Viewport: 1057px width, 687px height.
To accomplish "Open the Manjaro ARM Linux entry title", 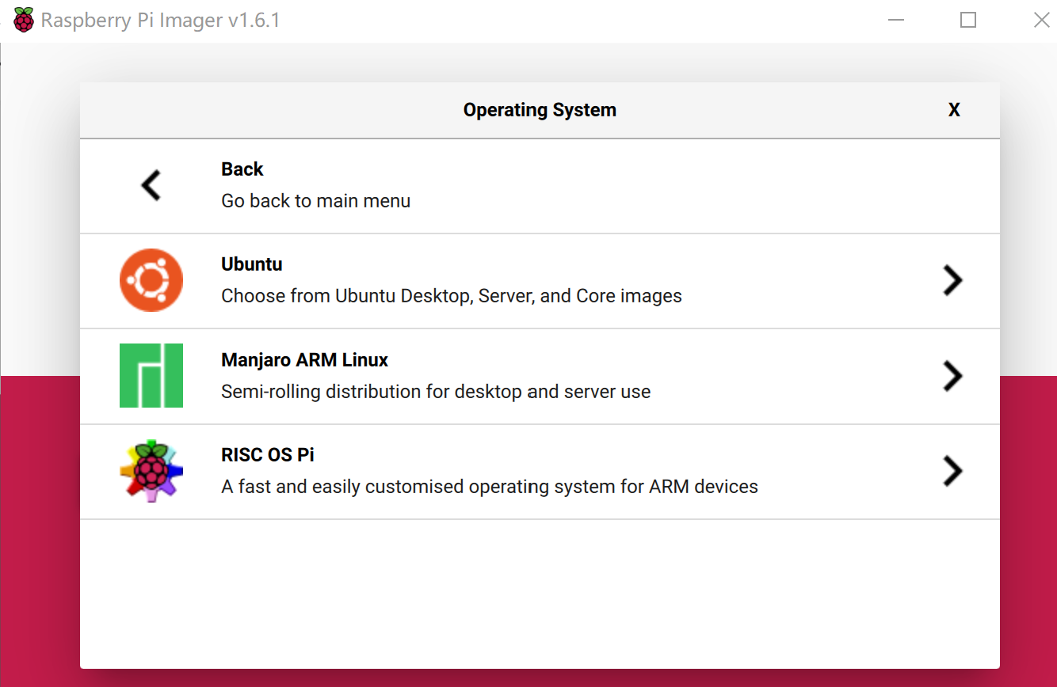I will [x=304, y=360].
